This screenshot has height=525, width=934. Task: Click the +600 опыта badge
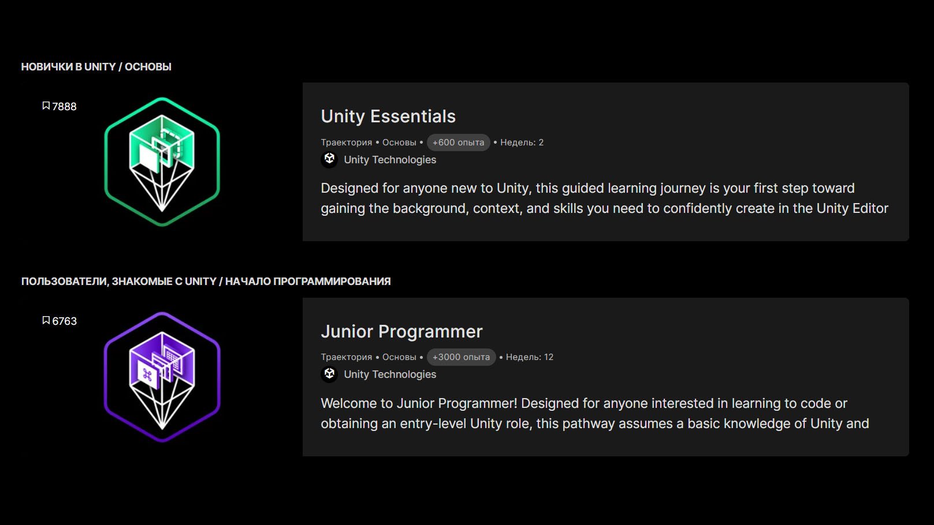[x=458, y=142]
